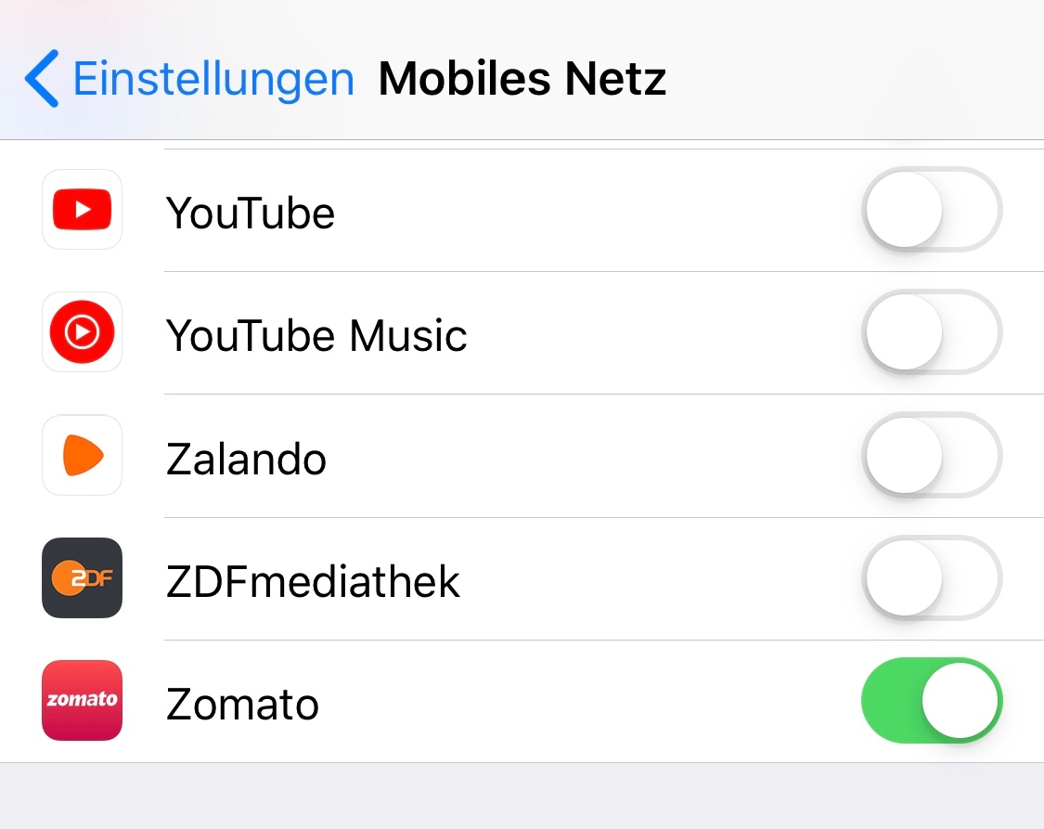This screenshot has width=1044, height=829.
Task: Select the YouTube Music row label
Action: 316,335
